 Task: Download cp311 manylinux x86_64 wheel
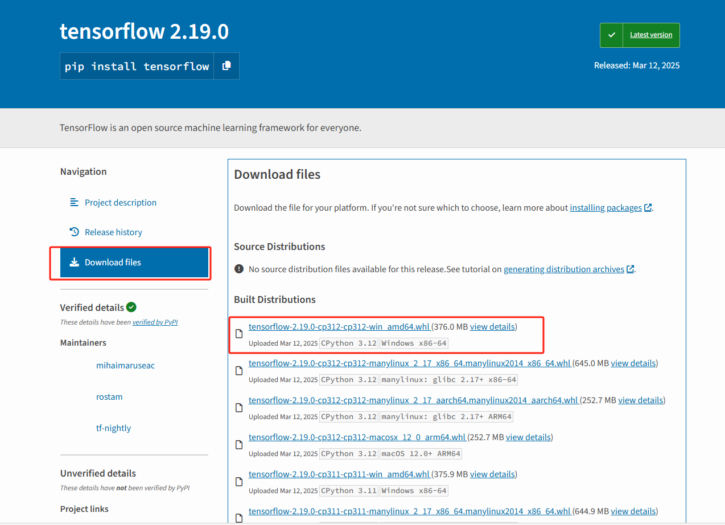coord(410,511)
